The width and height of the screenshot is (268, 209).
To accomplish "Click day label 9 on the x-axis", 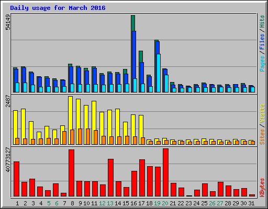I will [80, 203].
